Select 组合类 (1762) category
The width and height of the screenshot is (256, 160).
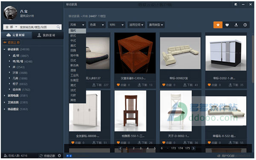pyautogui.click(x=21, y=90)
